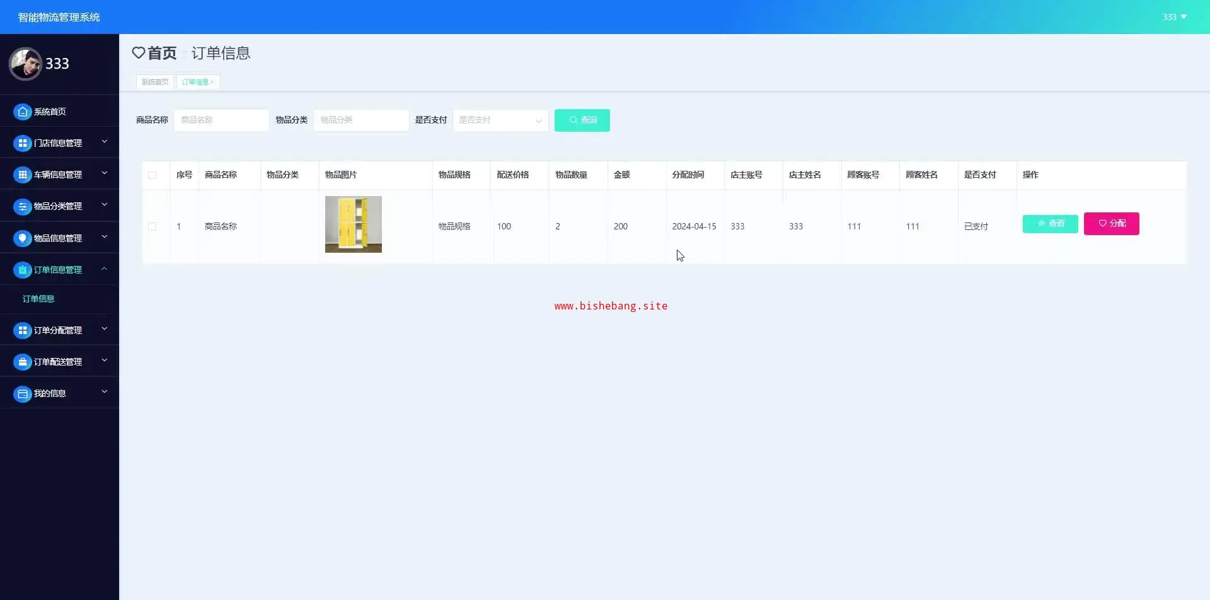Viewport: 1210px width, 600px height.
Task: Click the 查看 view button for the order
Action: point(1051,224)
